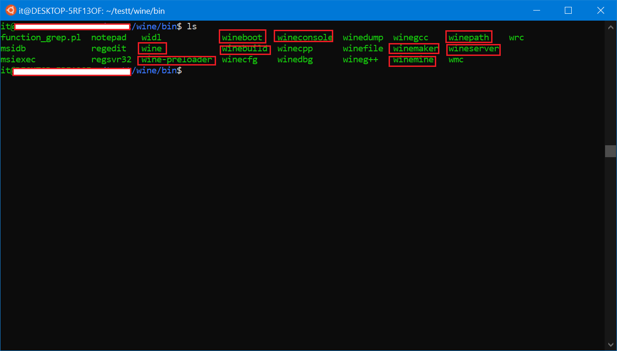This screenshot has width=617, height=351.
Task: Click the winecfg entry
Action: click(239, 60)
